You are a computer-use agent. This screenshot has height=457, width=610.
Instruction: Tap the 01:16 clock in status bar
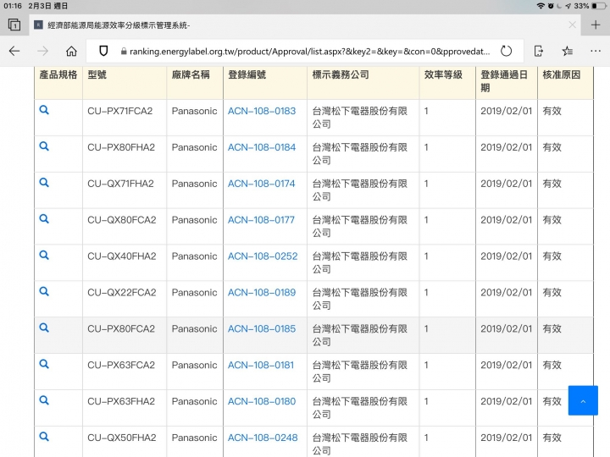[x=13, y=6]
